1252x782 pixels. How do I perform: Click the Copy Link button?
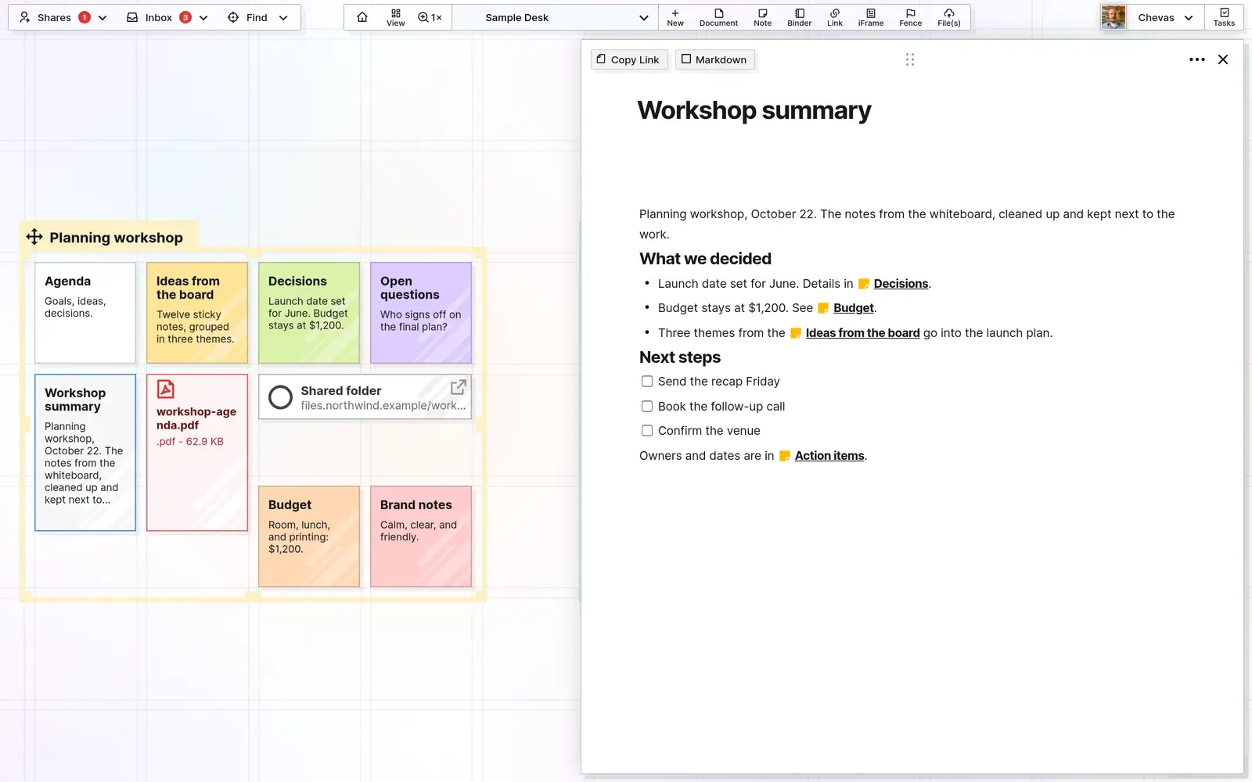(x=628, y=59)
